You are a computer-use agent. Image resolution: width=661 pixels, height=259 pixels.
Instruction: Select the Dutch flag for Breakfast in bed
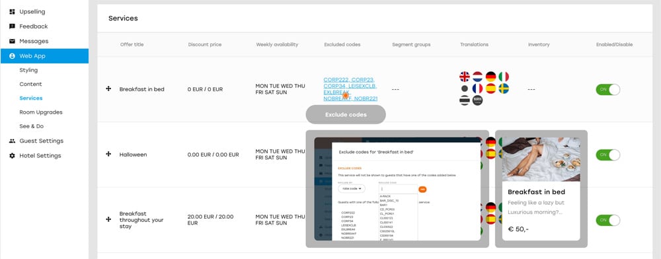(478, 77)
